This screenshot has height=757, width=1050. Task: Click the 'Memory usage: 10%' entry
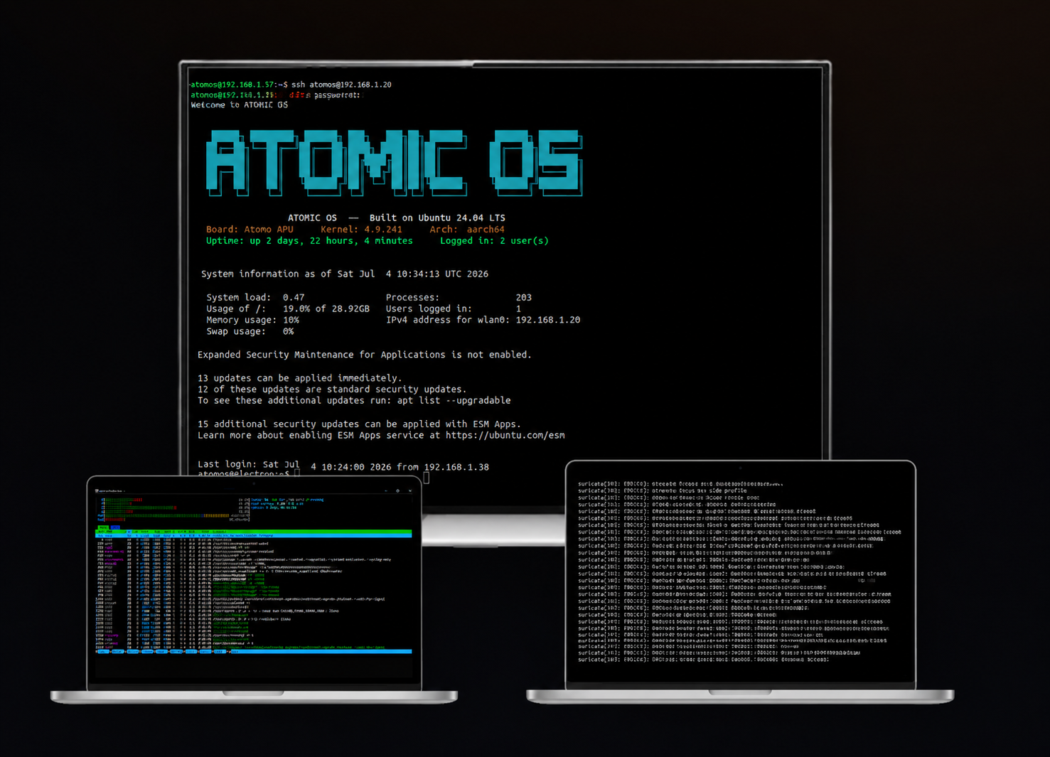click(252, 320)
